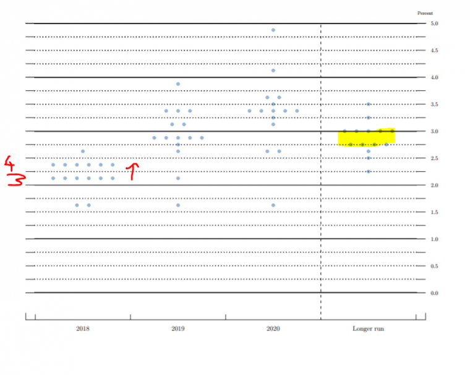The width and height of the screenshot is (470, 375).
Task: Click the Longer run dot at 3.5
Action: tap(369, 104)
